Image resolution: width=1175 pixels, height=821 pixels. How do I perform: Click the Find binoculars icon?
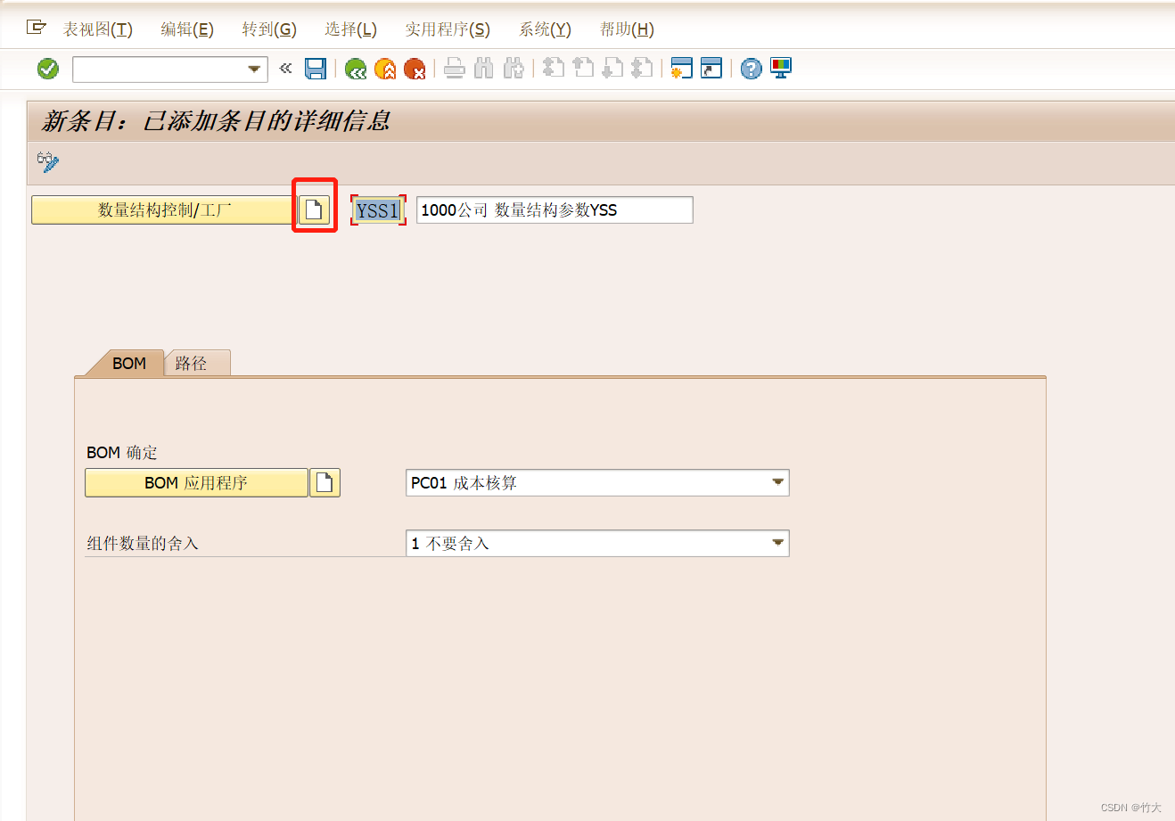(x=484, y=69)
